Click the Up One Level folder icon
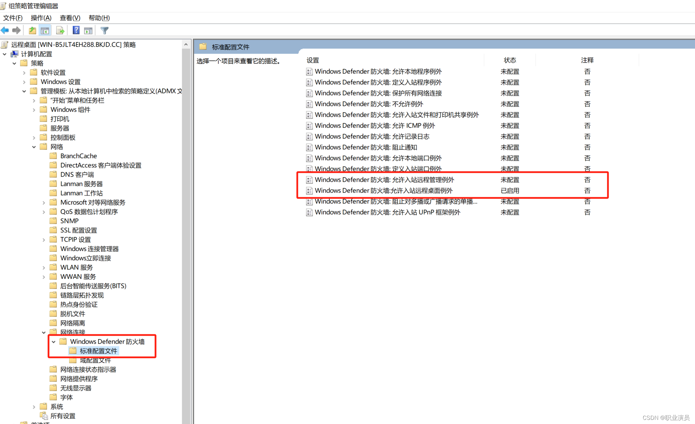Screen dimensions: 695x424 [x=32, y=31]
